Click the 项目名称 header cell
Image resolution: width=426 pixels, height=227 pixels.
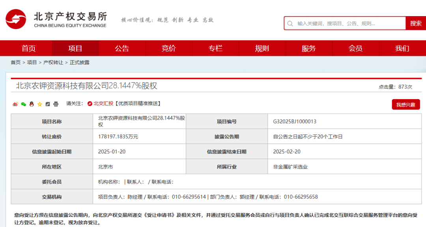52,122
